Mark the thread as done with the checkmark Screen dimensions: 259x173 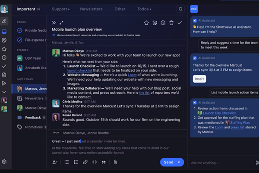180,23
